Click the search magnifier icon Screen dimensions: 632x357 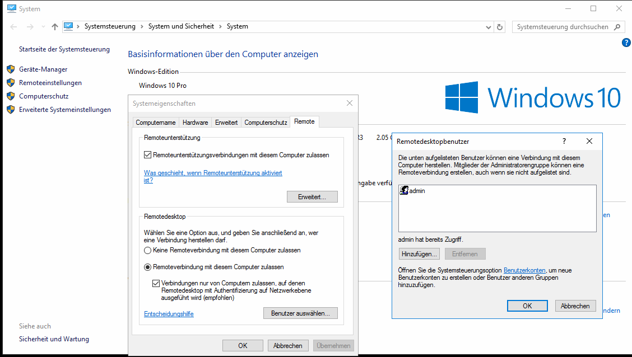pyautogui.click(x=617, y=27)
